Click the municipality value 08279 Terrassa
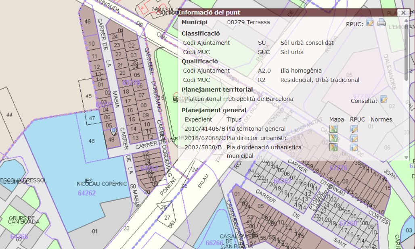 tap(249, 22)
